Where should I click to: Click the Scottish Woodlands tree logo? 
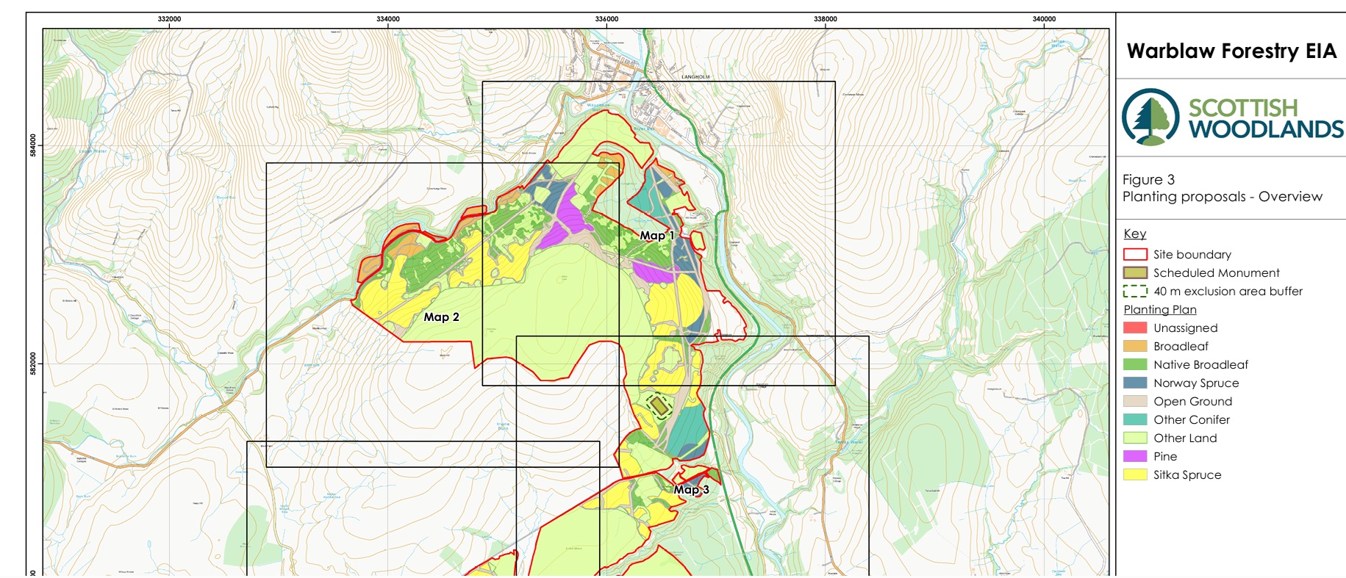click(1150, 118)
